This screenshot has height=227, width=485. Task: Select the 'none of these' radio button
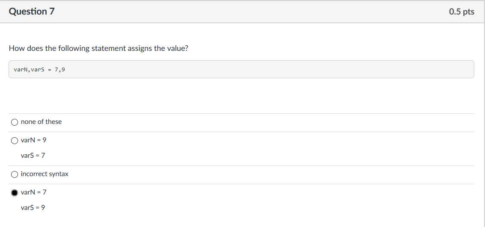(x=15, y=122)
